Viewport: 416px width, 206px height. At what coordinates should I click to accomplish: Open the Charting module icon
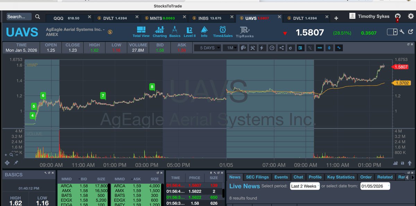[x=159, y=32]
